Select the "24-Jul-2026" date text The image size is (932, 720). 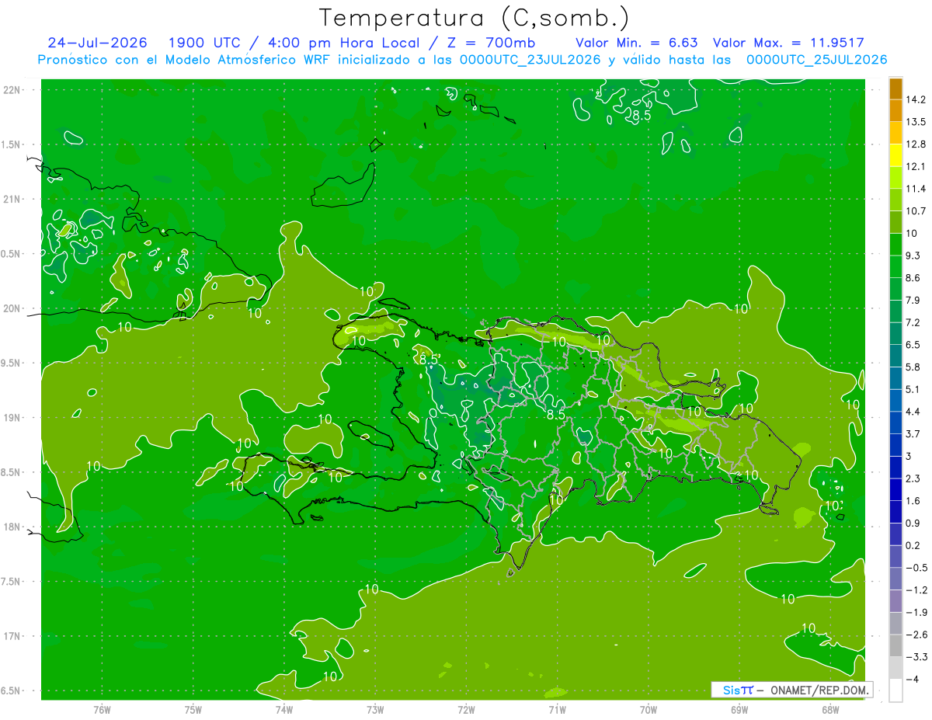(97, 43)
